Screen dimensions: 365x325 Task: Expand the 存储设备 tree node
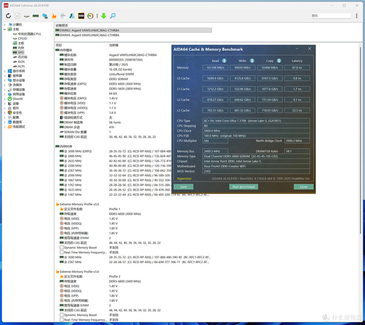point(5,90)
